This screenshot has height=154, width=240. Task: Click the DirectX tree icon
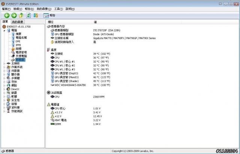(x=9, y=89)
